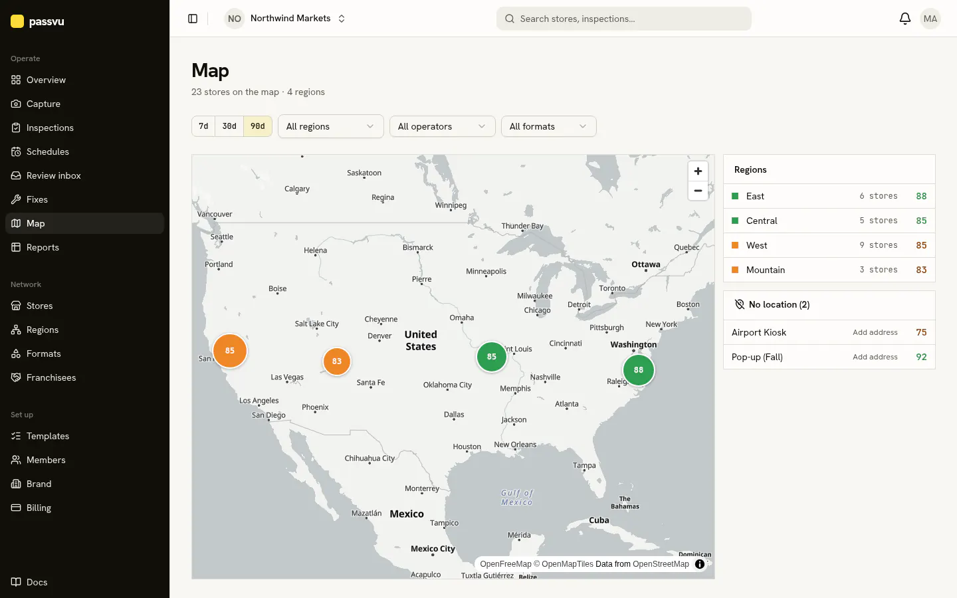
Task: Select the Mountain region row
Action: coord(829,270)
